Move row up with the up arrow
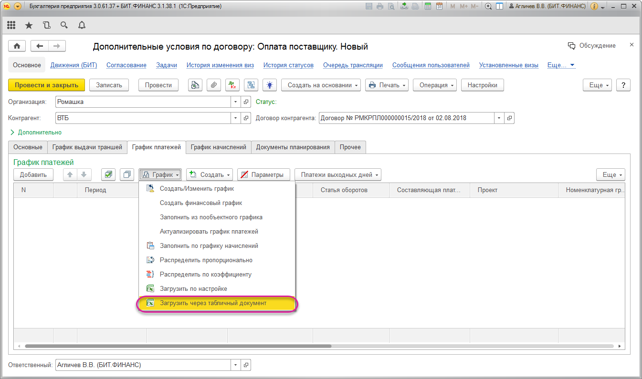 click(70, 174)
